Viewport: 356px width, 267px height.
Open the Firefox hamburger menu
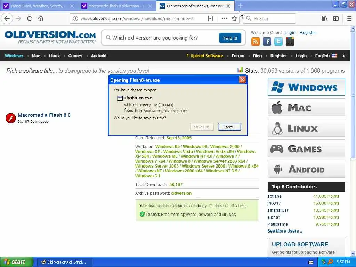(x=349, y=19)
